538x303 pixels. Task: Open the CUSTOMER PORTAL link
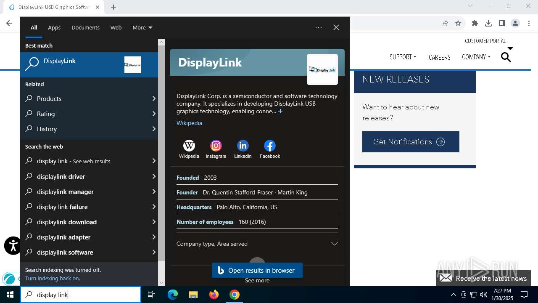point(485,41)
